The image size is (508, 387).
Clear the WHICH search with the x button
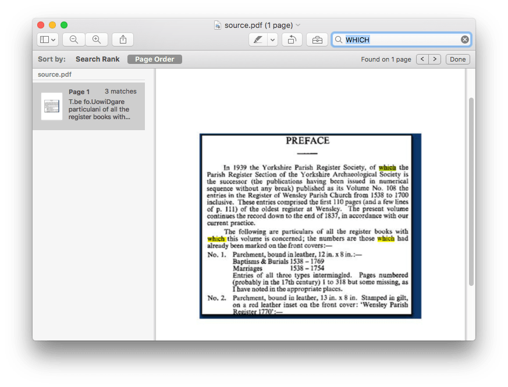(464, 39)
